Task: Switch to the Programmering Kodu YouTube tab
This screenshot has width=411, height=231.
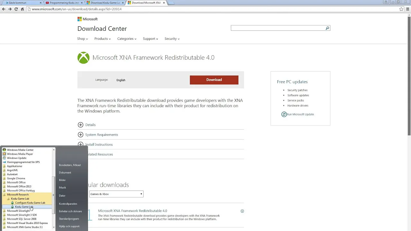Action: click(64, 3)
